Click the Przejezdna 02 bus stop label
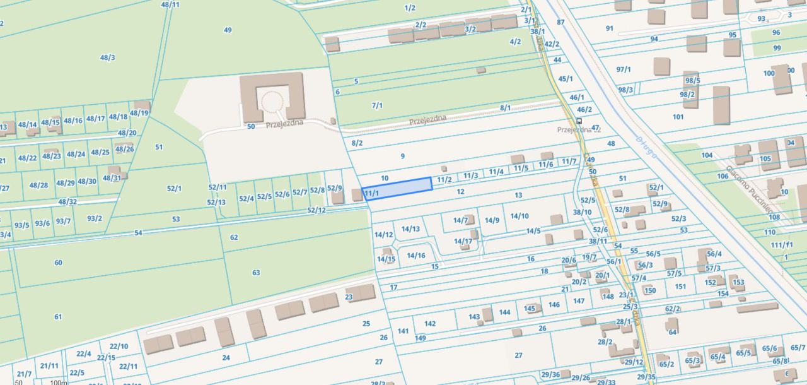807x385 pixels. click(x=579, y=129)
